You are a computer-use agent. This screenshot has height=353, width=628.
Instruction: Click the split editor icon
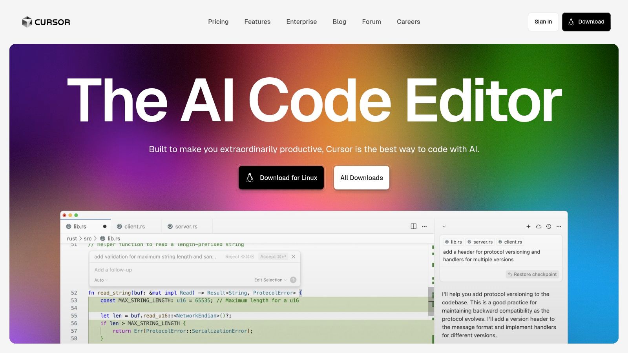coord(413,226)
